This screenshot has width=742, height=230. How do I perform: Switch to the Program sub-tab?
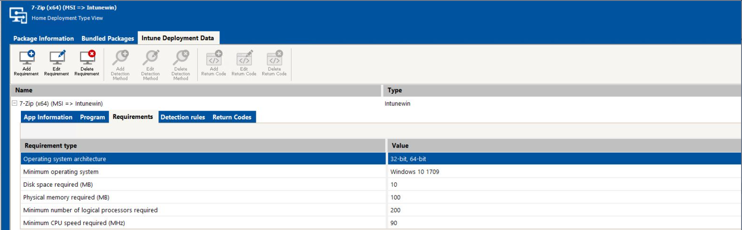tap(92, 117)
